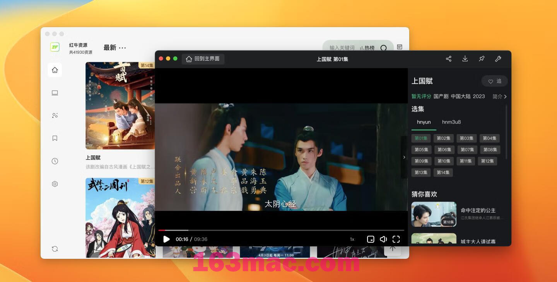Image resolution: width=557 pixels, height=282 pixels.
Task: Click the share icon in the player title bar
Action: click(x=449, y=59)
